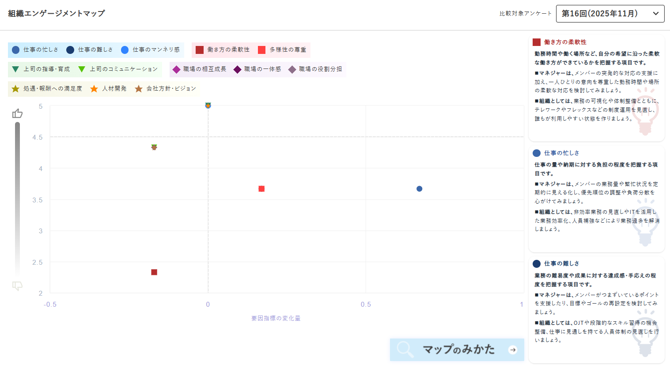
Task: Toggle the 人材開発 legend item
Action: tap(108, 89)
